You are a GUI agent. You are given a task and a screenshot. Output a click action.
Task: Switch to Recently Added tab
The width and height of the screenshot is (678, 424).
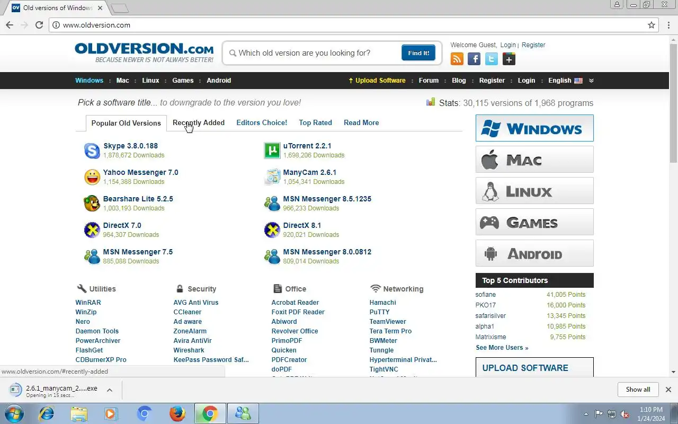click(199, 122)
